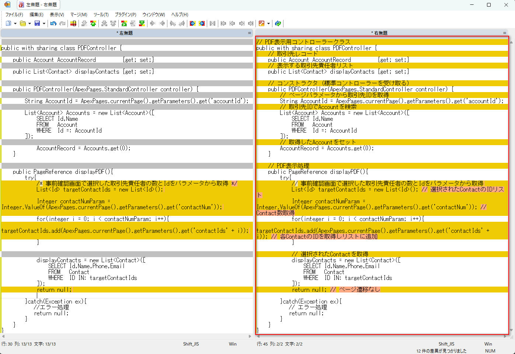515x354 pixels.
Task: Click the Select Difference range icon
Action: tap(73, 24)
